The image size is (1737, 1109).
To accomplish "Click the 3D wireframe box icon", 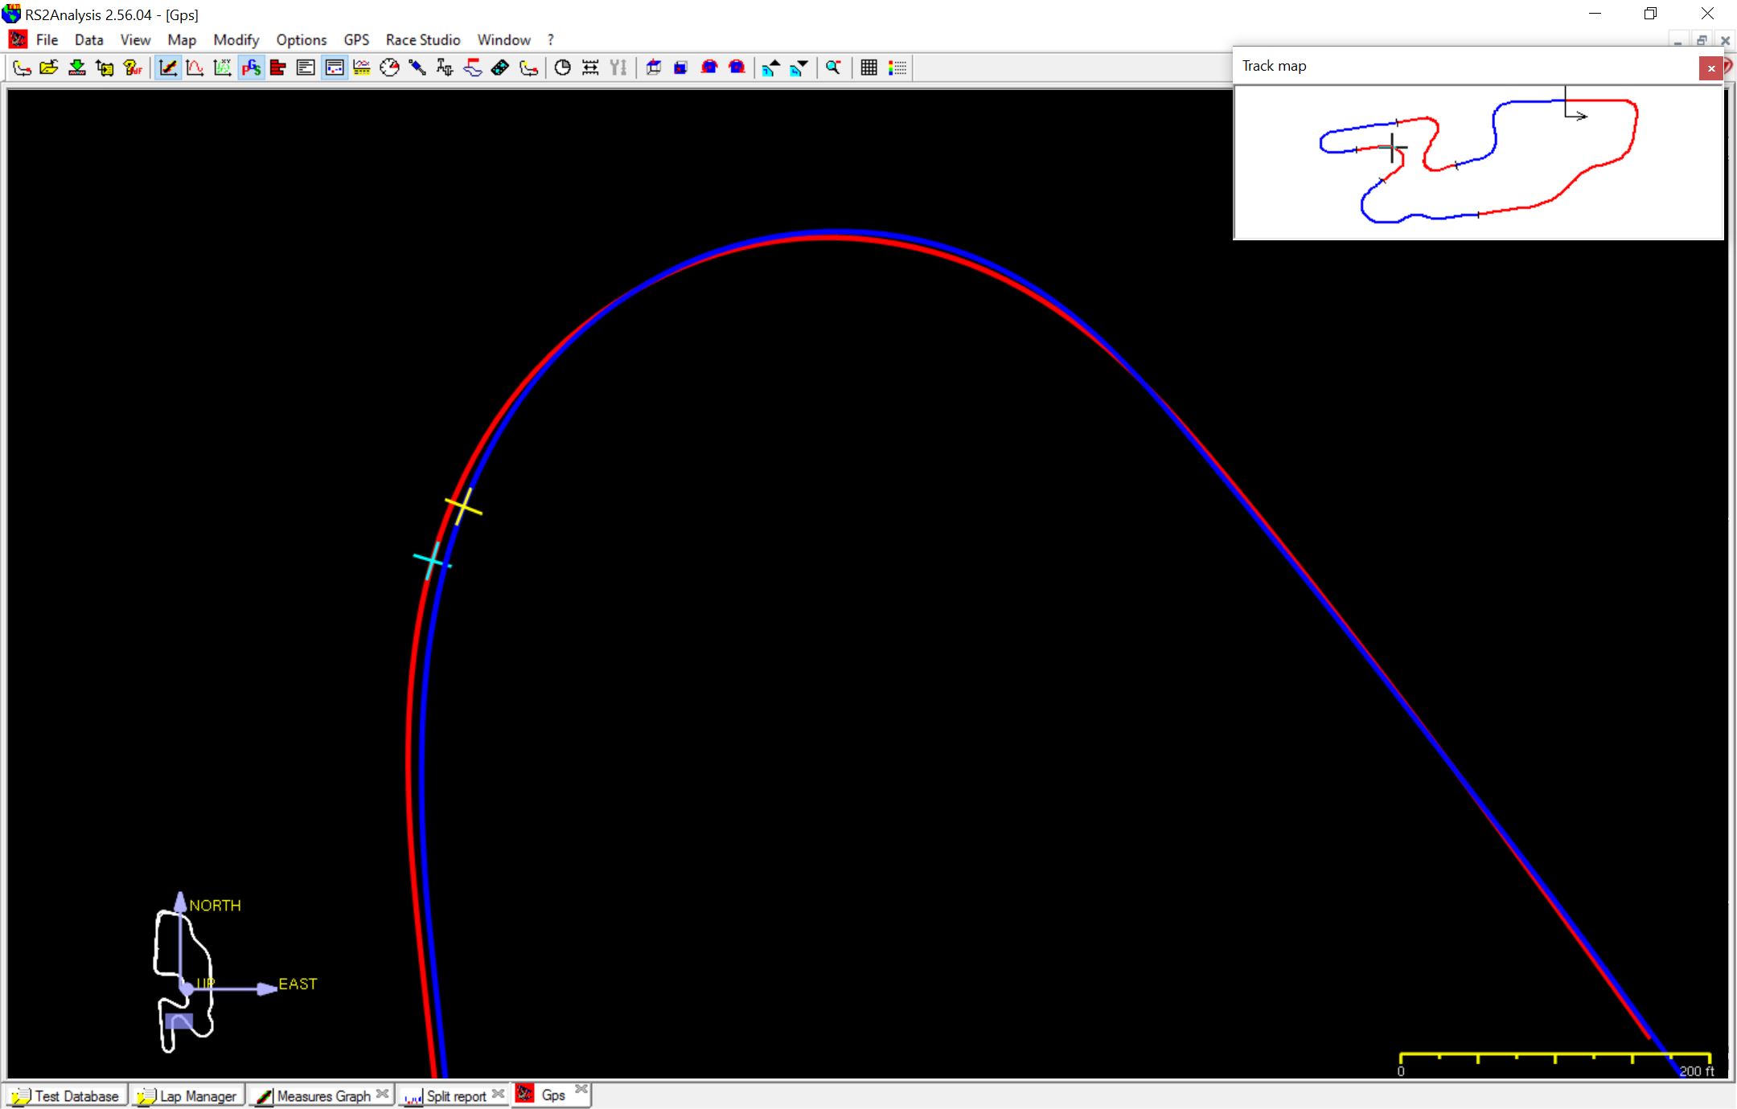I will coord(653,68).
